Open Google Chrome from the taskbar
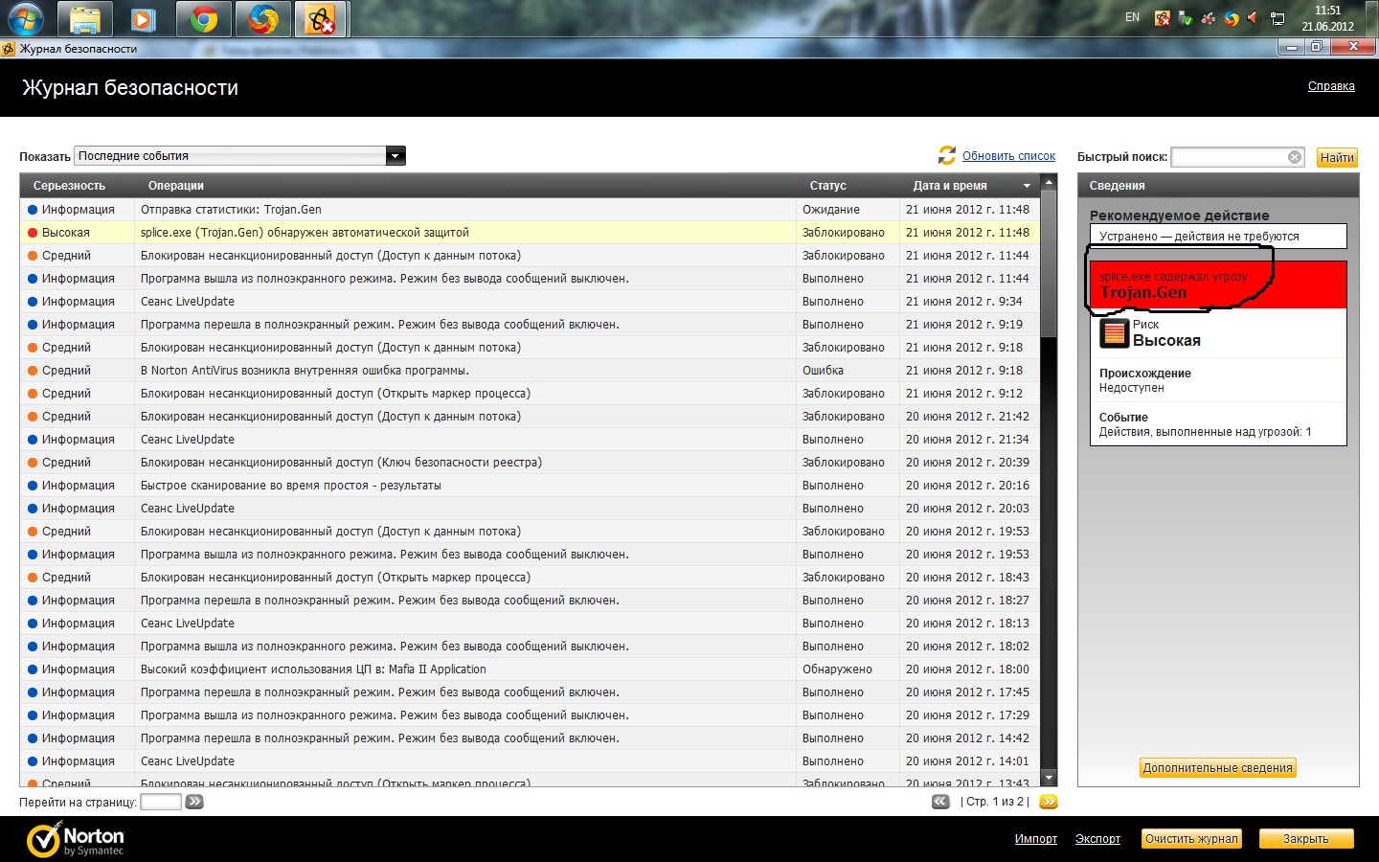This screenshot has width=1379, height=862. (x=203, y=18)
